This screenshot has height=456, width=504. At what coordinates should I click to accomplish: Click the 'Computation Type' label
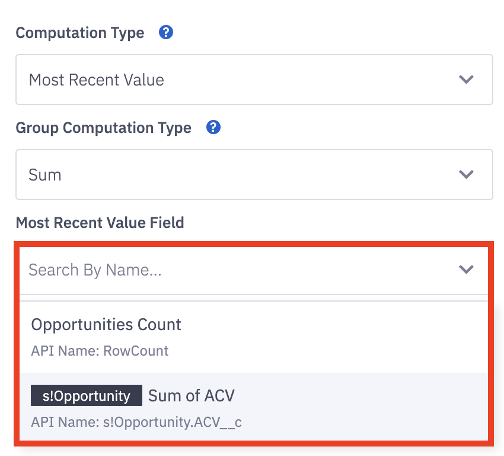(x=80, y=33)
